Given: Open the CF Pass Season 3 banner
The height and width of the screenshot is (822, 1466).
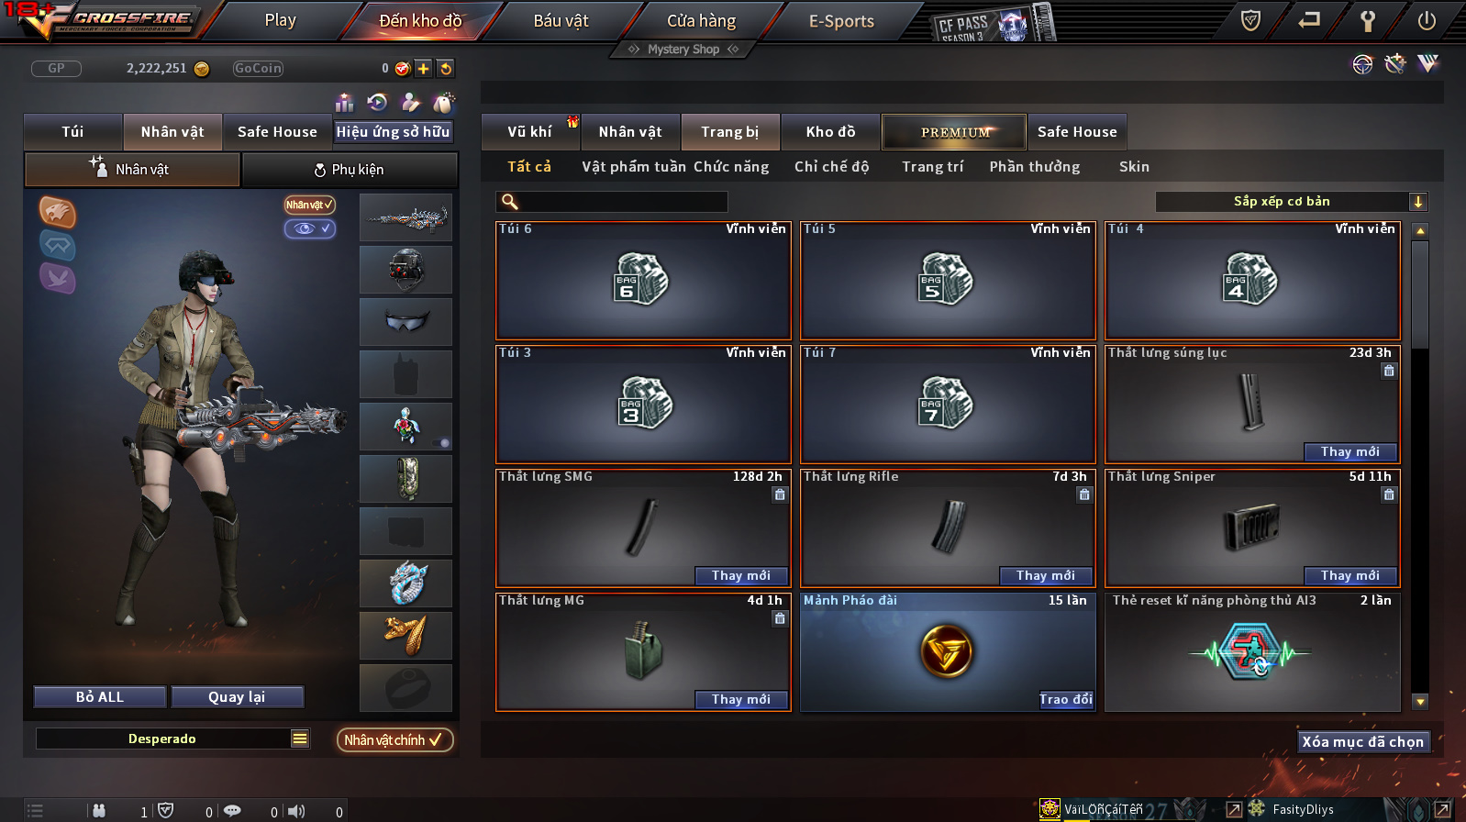Looking at the screenshot, I should point(993,22).
